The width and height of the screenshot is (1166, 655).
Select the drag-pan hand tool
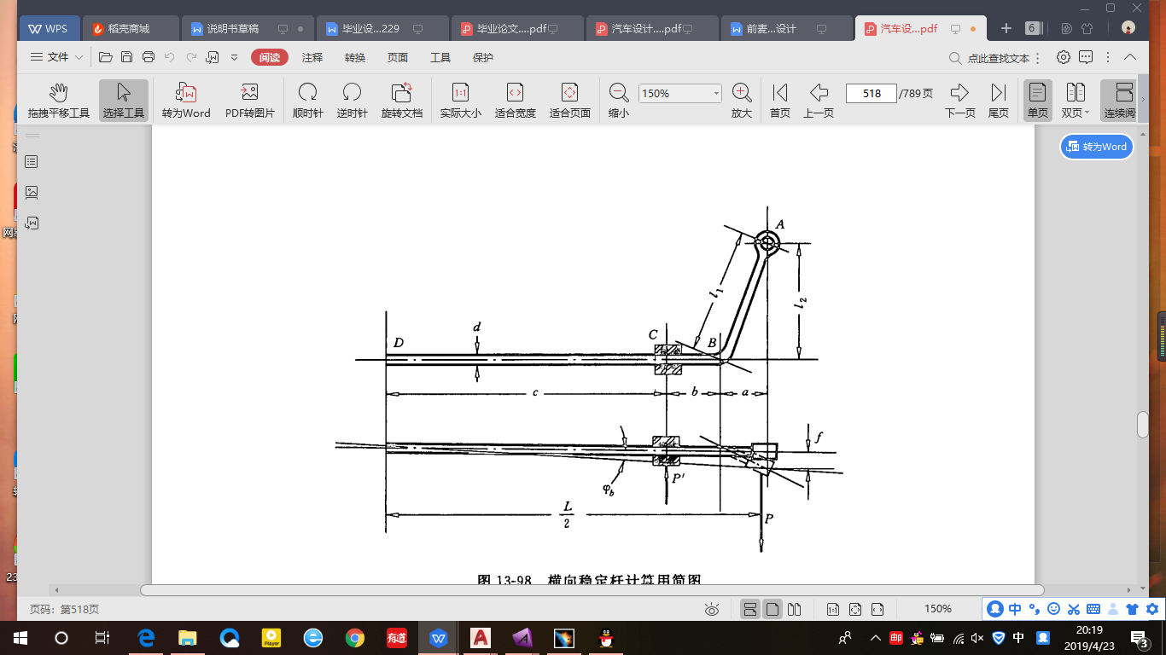coord(58,101)
